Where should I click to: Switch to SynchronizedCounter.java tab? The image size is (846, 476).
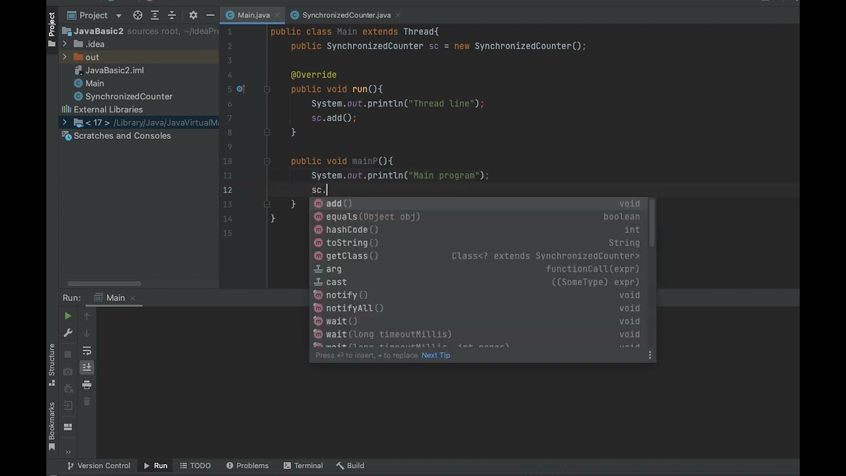point(346,15)
